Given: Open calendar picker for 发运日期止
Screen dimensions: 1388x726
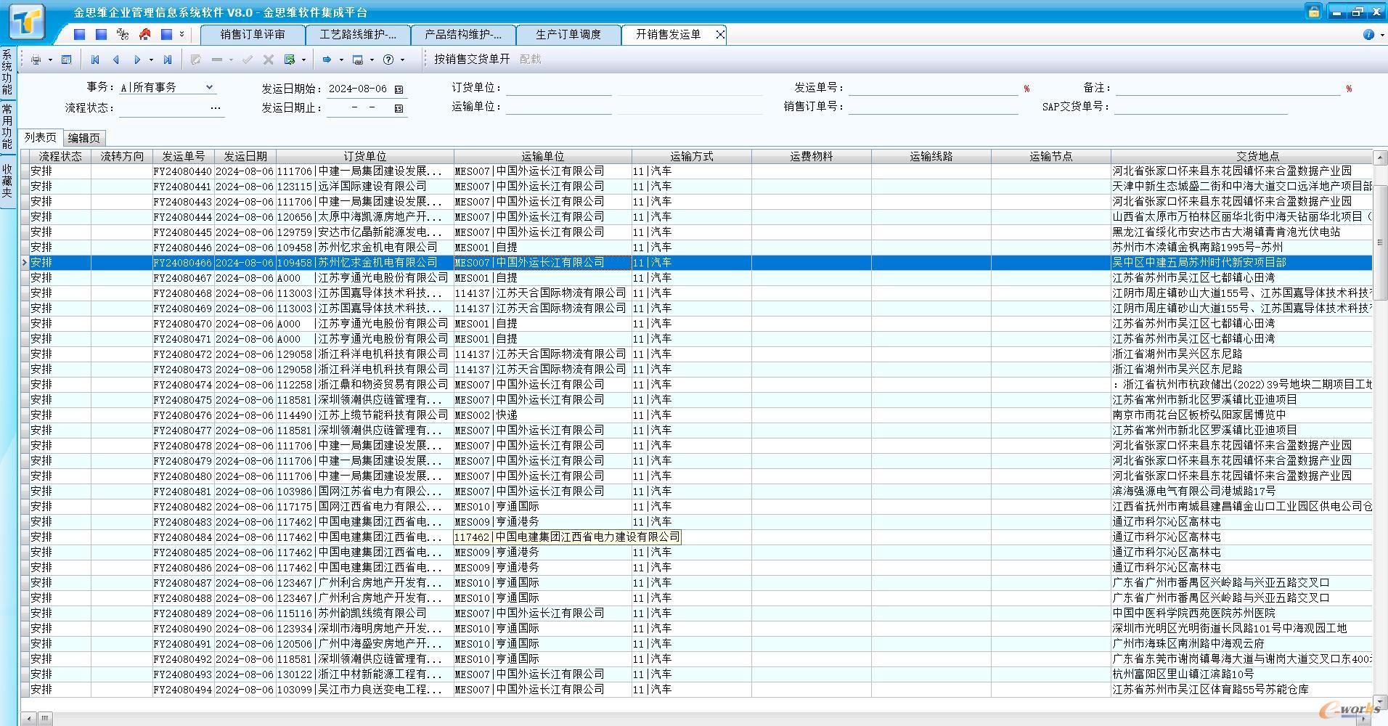Looking at the screenshot, I should [399, 108].
